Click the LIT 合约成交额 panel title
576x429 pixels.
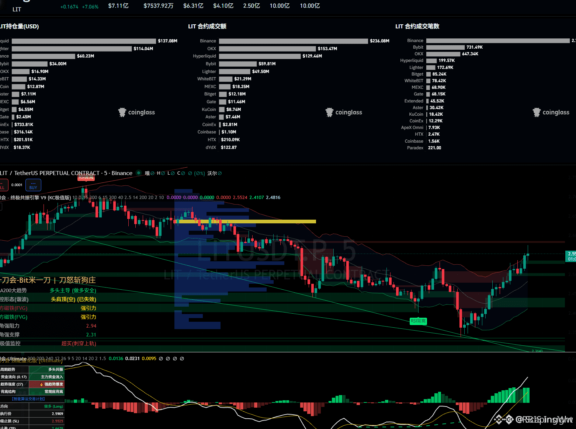pyautogui.click(x=207, y=26)
